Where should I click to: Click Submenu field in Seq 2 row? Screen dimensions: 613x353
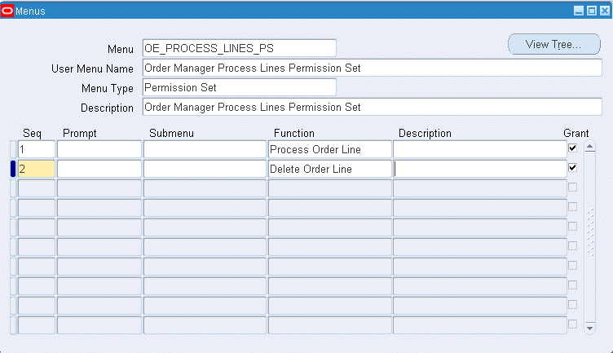tap(205, 169)
